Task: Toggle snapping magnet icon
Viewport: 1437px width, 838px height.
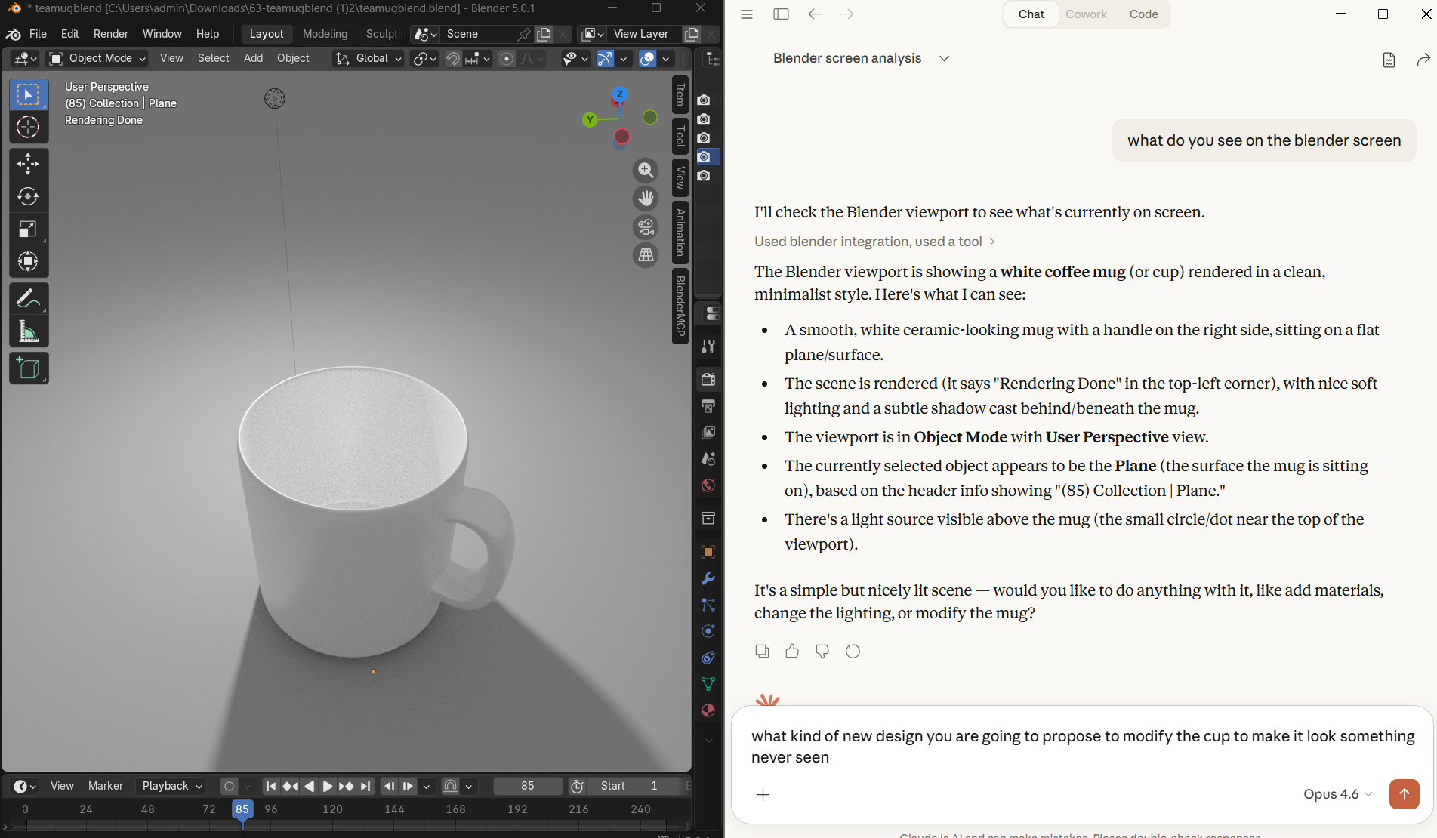Action: point(452,58)
